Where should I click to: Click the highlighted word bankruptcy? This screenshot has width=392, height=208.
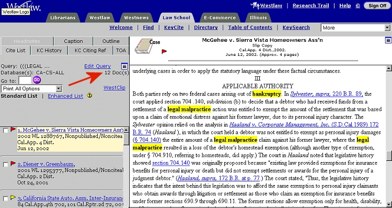pyautogui.click(x=267, y=94)
